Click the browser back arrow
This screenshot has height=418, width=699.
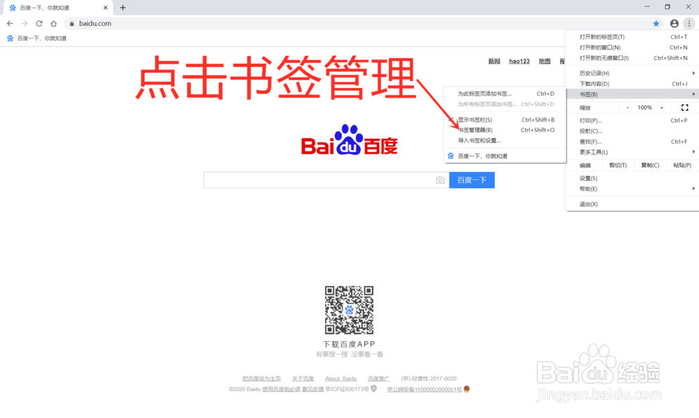click(10, 24)
